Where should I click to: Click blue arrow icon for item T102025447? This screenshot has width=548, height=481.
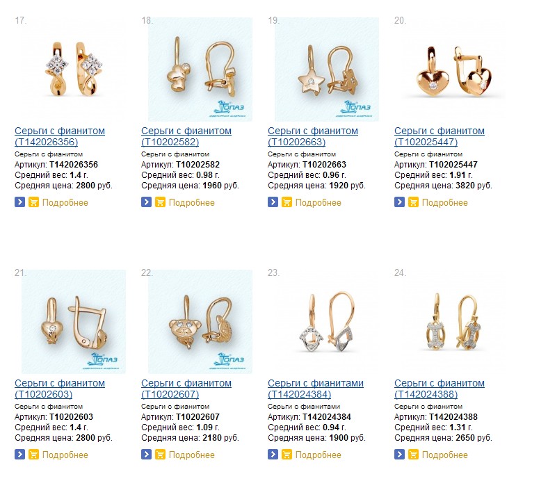399,202
